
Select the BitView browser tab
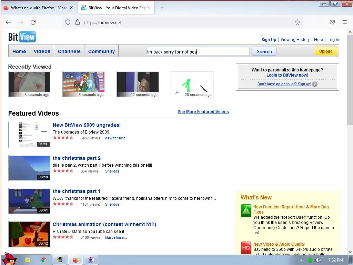pyautogui.click(x=117, y=8)
